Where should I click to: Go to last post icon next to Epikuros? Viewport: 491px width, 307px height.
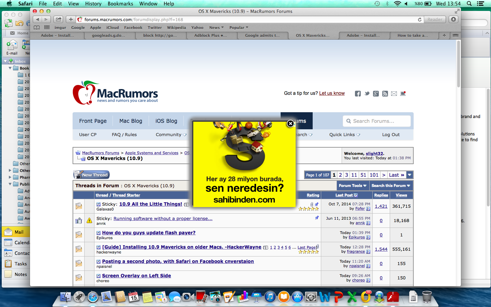point(368,237)
